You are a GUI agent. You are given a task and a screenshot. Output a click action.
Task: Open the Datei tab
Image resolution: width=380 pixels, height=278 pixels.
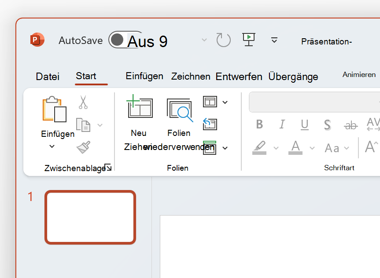(x=48, y=77)
